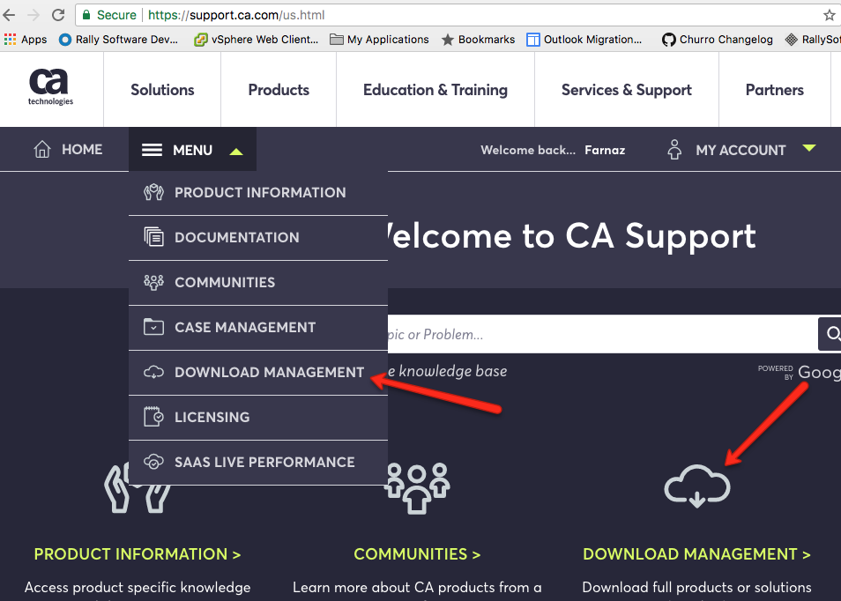841x601 pixels.
Task: Click the large Communities people icon
Action: tap(417, 488)
